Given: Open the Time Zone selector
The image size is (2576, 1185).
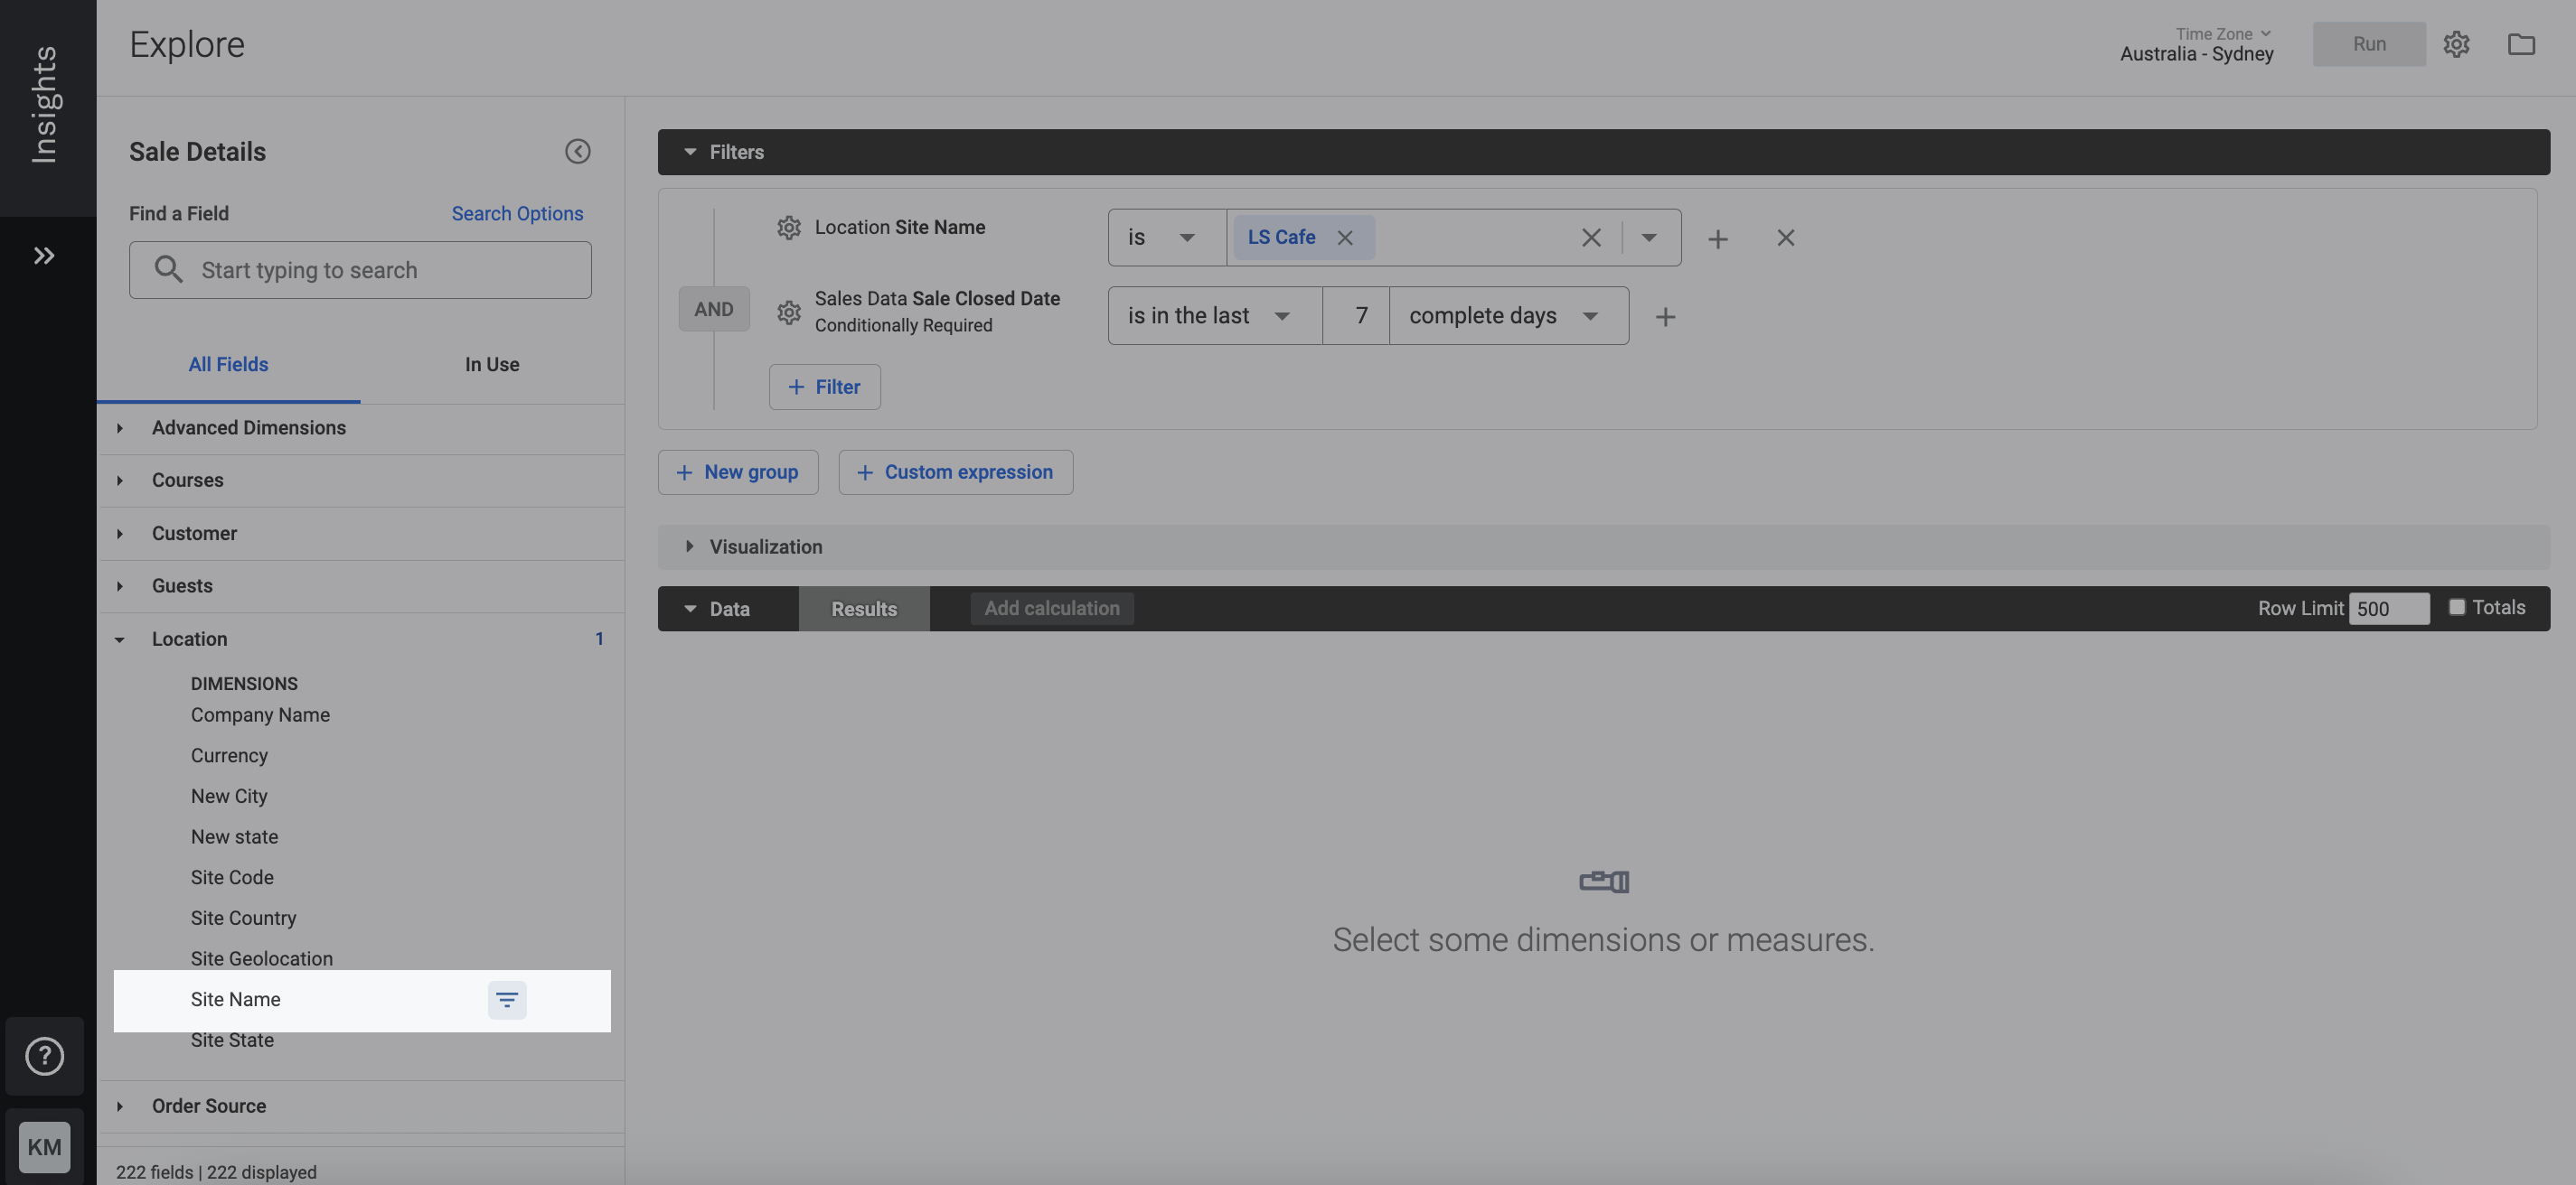Looking at the screenshot, I should tap(2196, 44).
